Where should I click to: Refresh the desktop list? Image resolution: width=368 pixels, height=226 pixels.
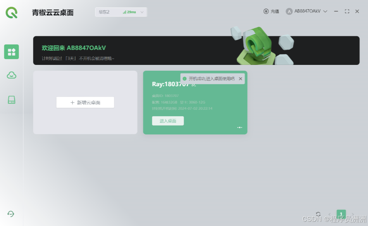[318, 214]
